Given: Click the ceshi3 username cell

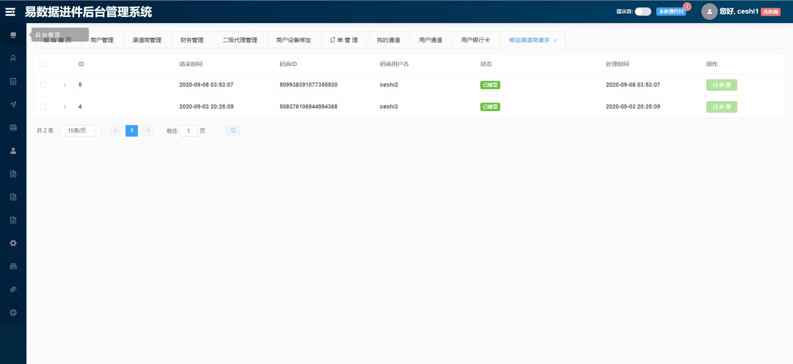Looking at the screenshot, I should 389,106.
